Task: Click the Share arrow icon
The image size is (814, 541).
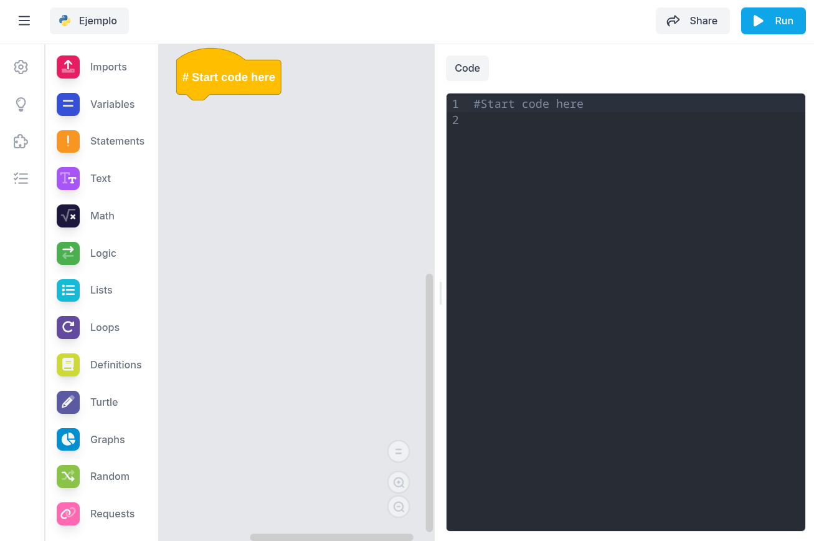Action: [x=673, y=21]
